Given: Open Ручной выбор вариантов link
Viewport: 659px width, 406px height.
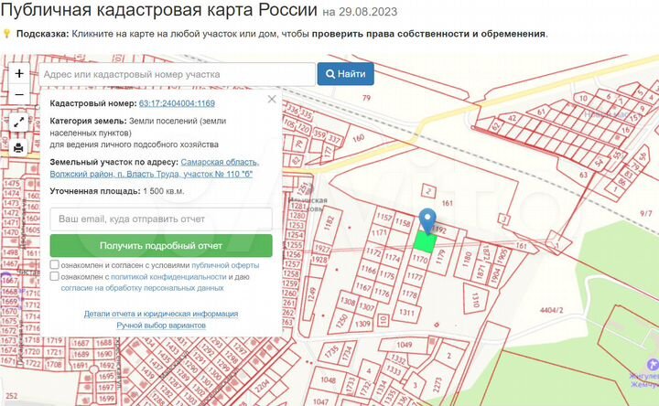Looking at the screenshot, I should click(161, 326).
